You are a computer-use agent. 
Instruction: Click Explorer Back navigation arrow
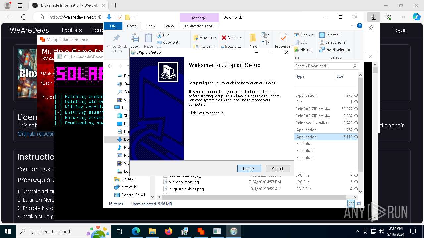pos(110,66)
